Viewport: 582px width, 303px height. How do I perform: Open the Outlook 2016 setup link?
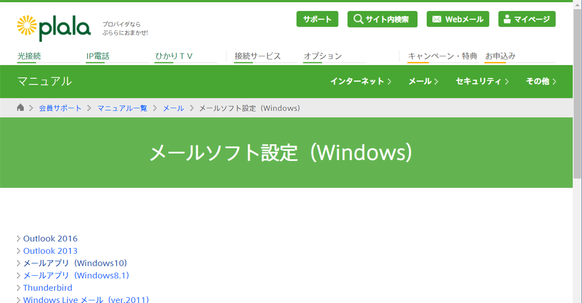[x=50, y=239]
